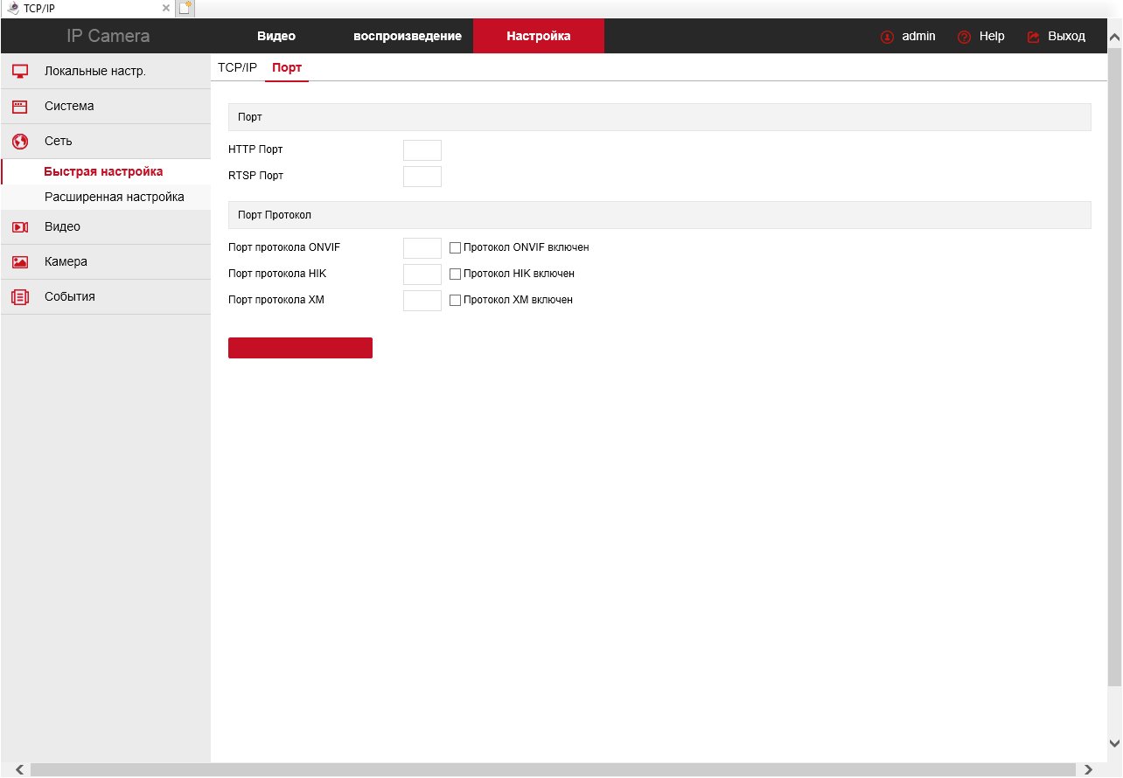This screenshot has width=1123, height=778.
Task: Click the picture icon beside Камера
Action: (x=20, y=262)
